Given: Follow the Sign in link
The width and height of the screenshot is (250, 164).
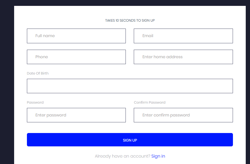Looking at the screenshot, I should point(158,156).
